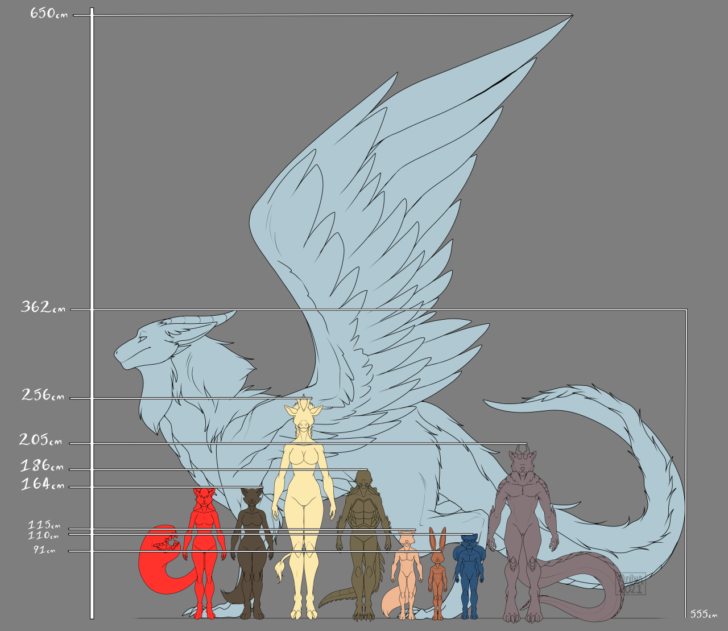Click the giant pale blue dragon's head
This screenshot has height=631, width=728.
click(165, 341)
